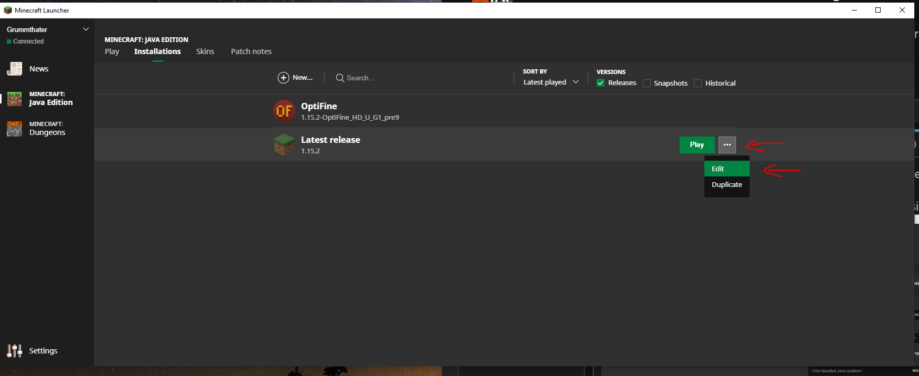The width and height of the screenshot is (919, 376).
Task: Click the Minecraft Launcher title bar icon
Action: pyautogui.click(x=8, y=10)
